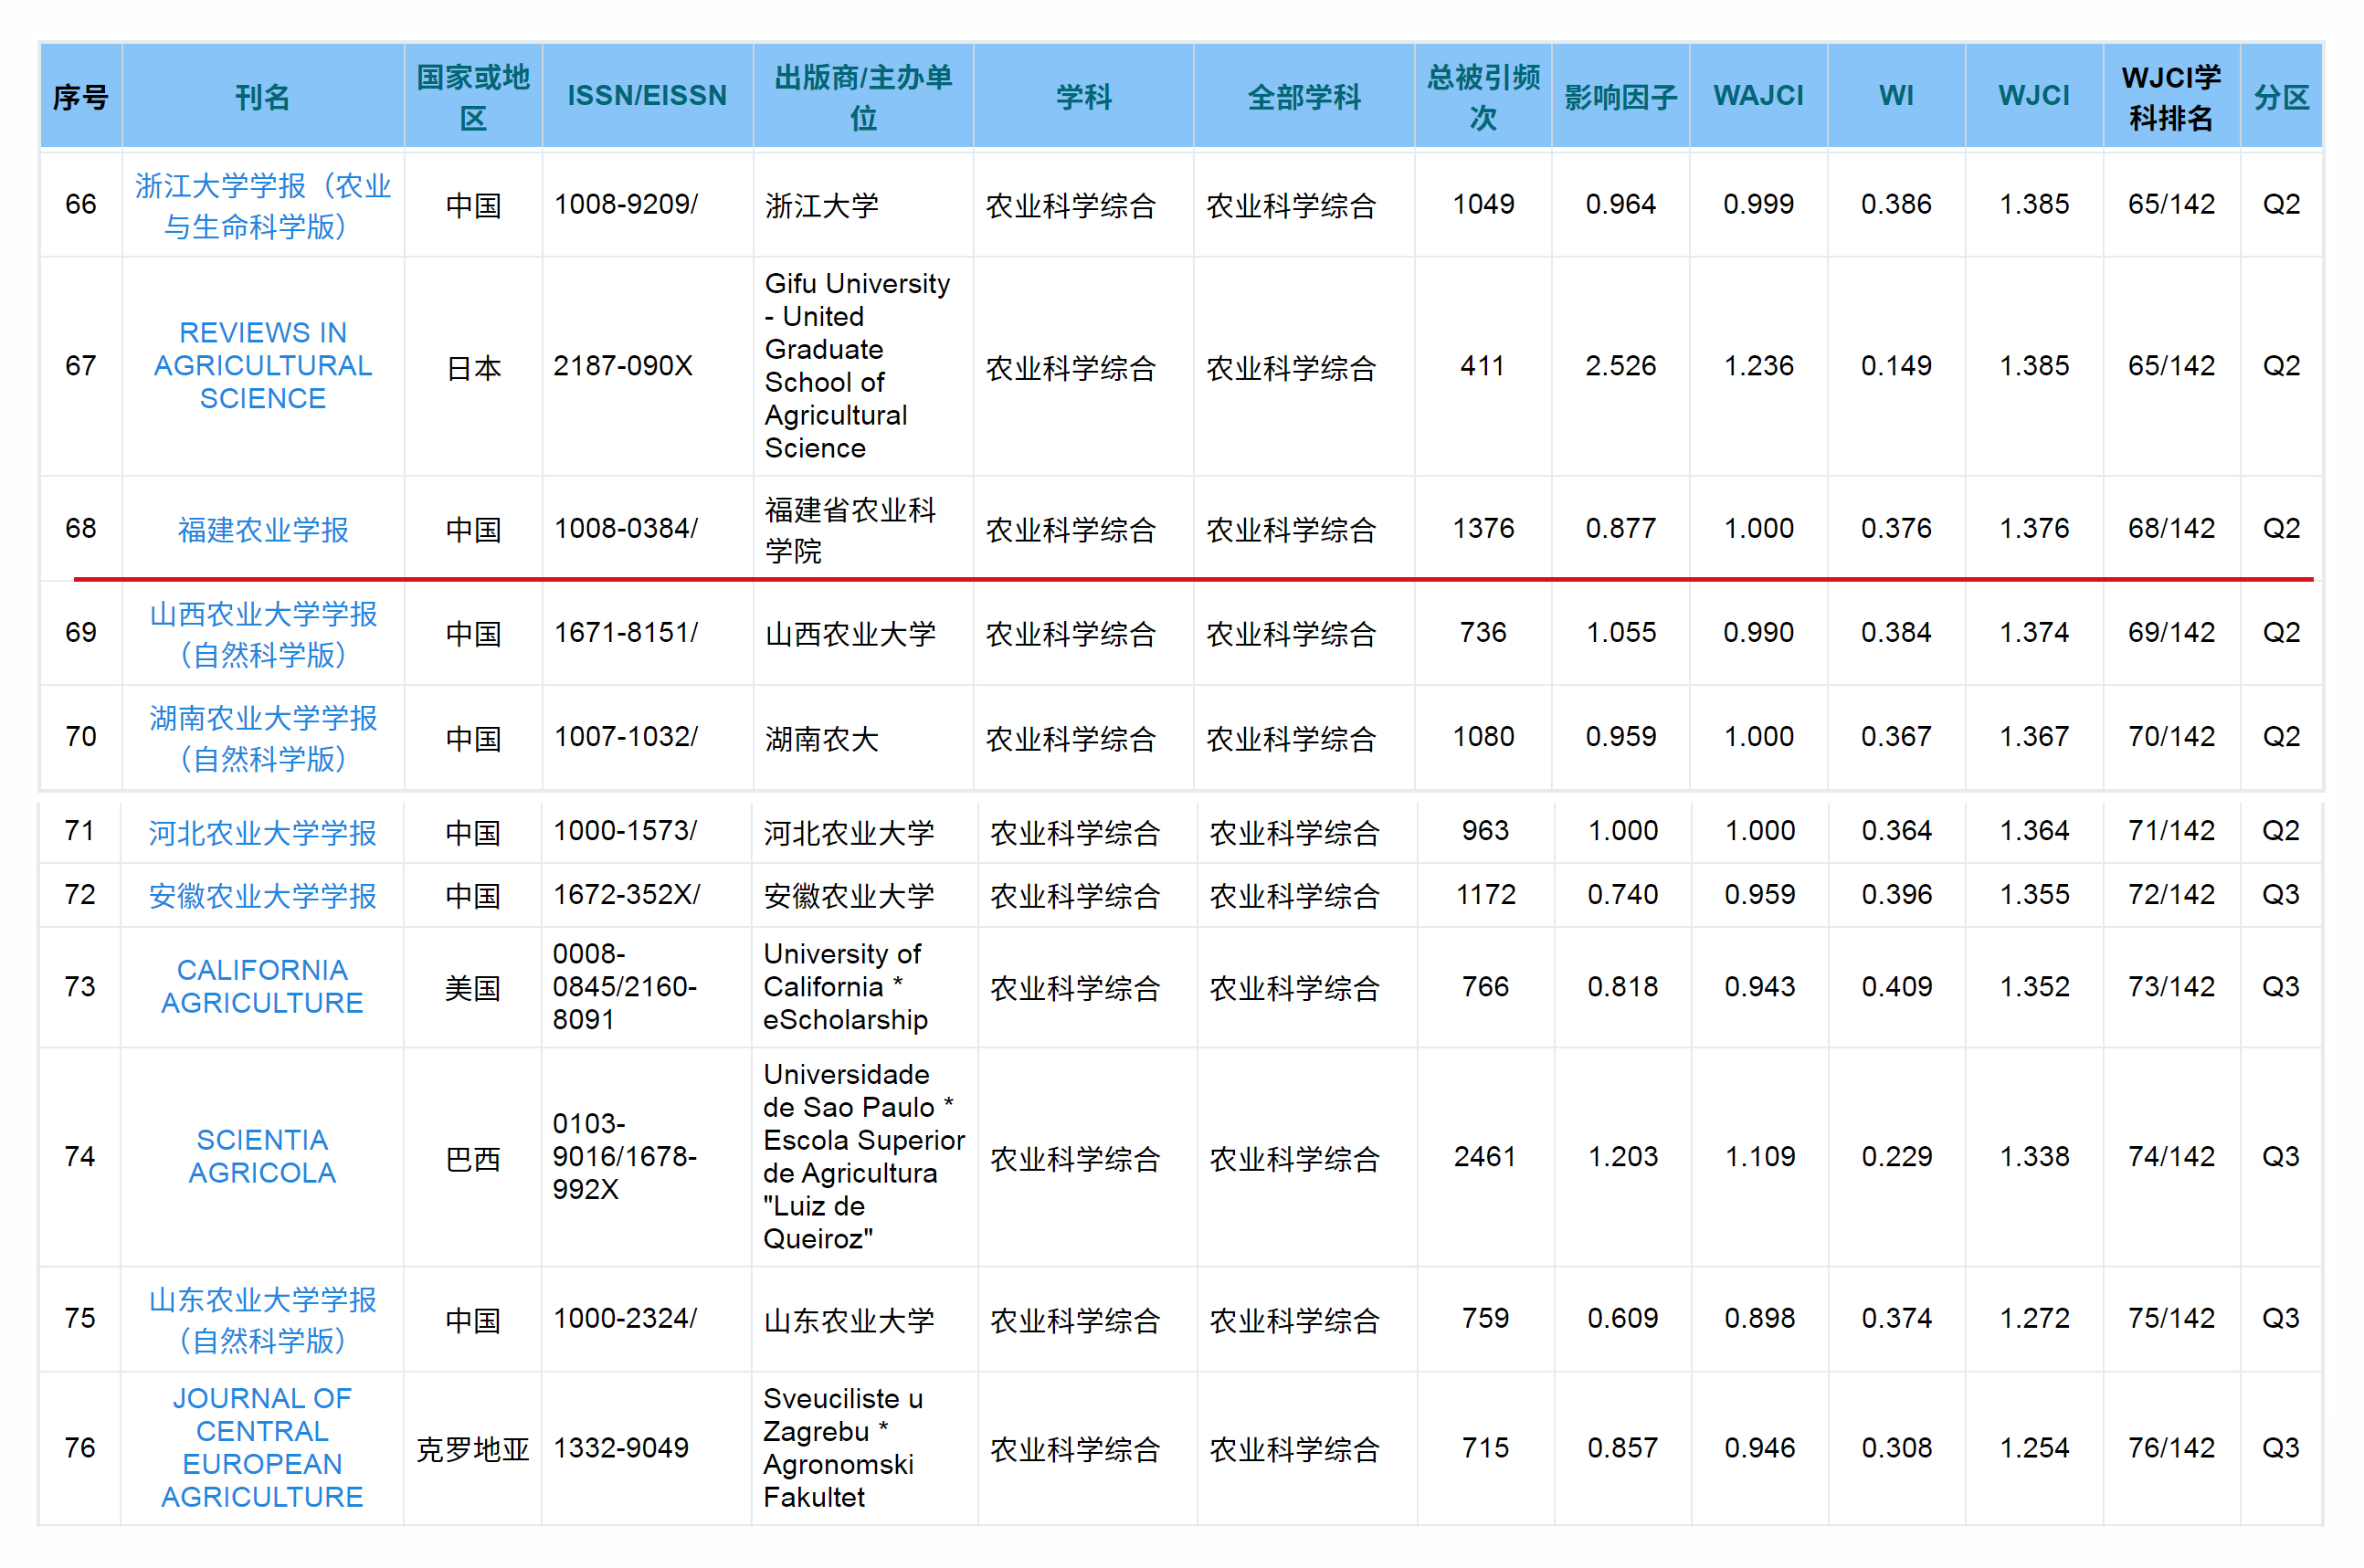Click publisher cell Universidade de Sao Paulo
The height and width of the screenshot is (1568, 2364).
click(x=864, y=1156)
